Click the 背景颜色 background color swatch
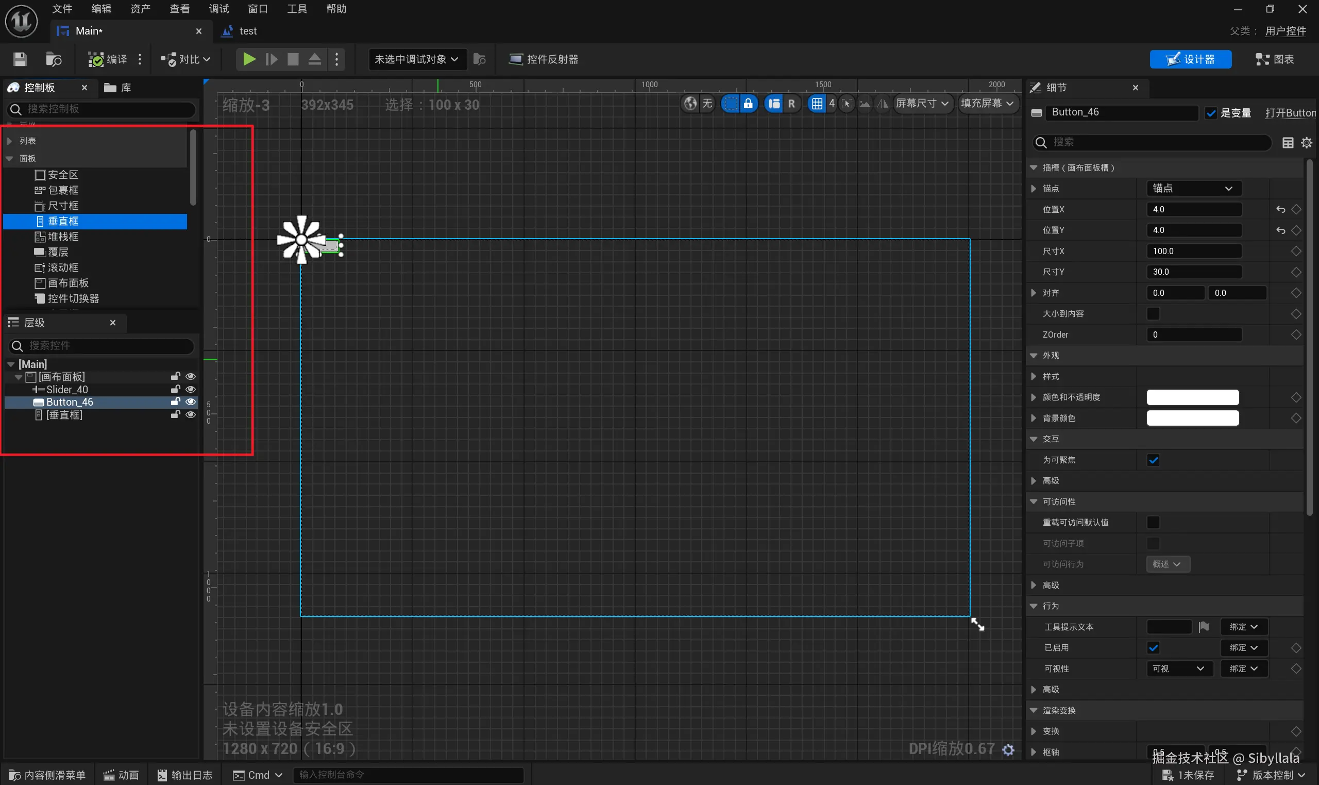This screenshot has width=1319, height=785. pyautogui.click(x=1192, y=419)
